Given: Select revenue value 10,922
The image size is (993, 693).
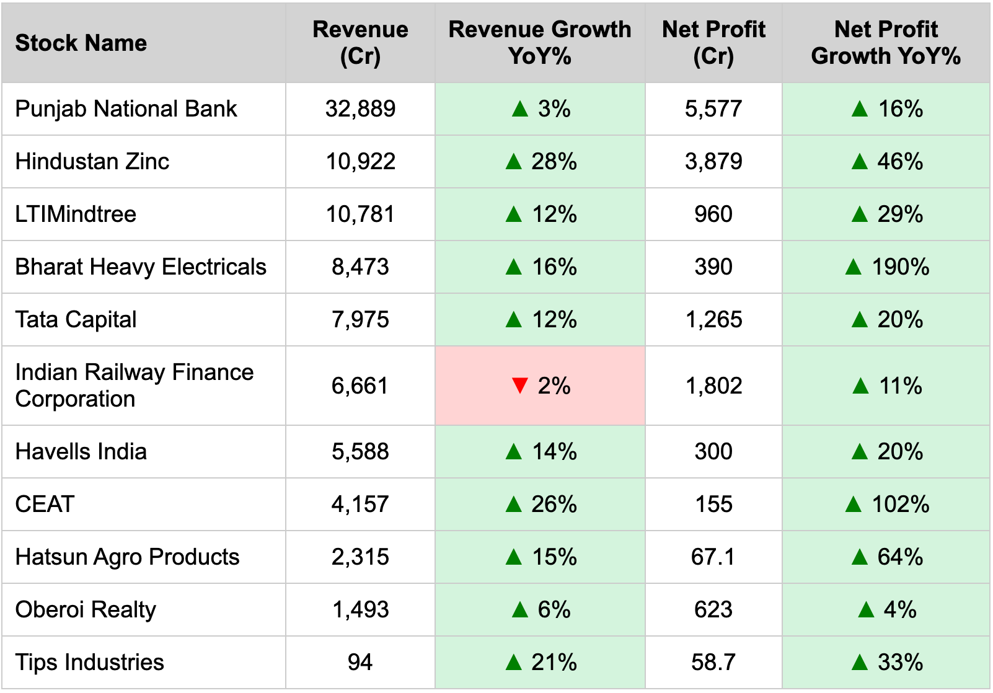Looking at the screenshot, I should (360, 162).
